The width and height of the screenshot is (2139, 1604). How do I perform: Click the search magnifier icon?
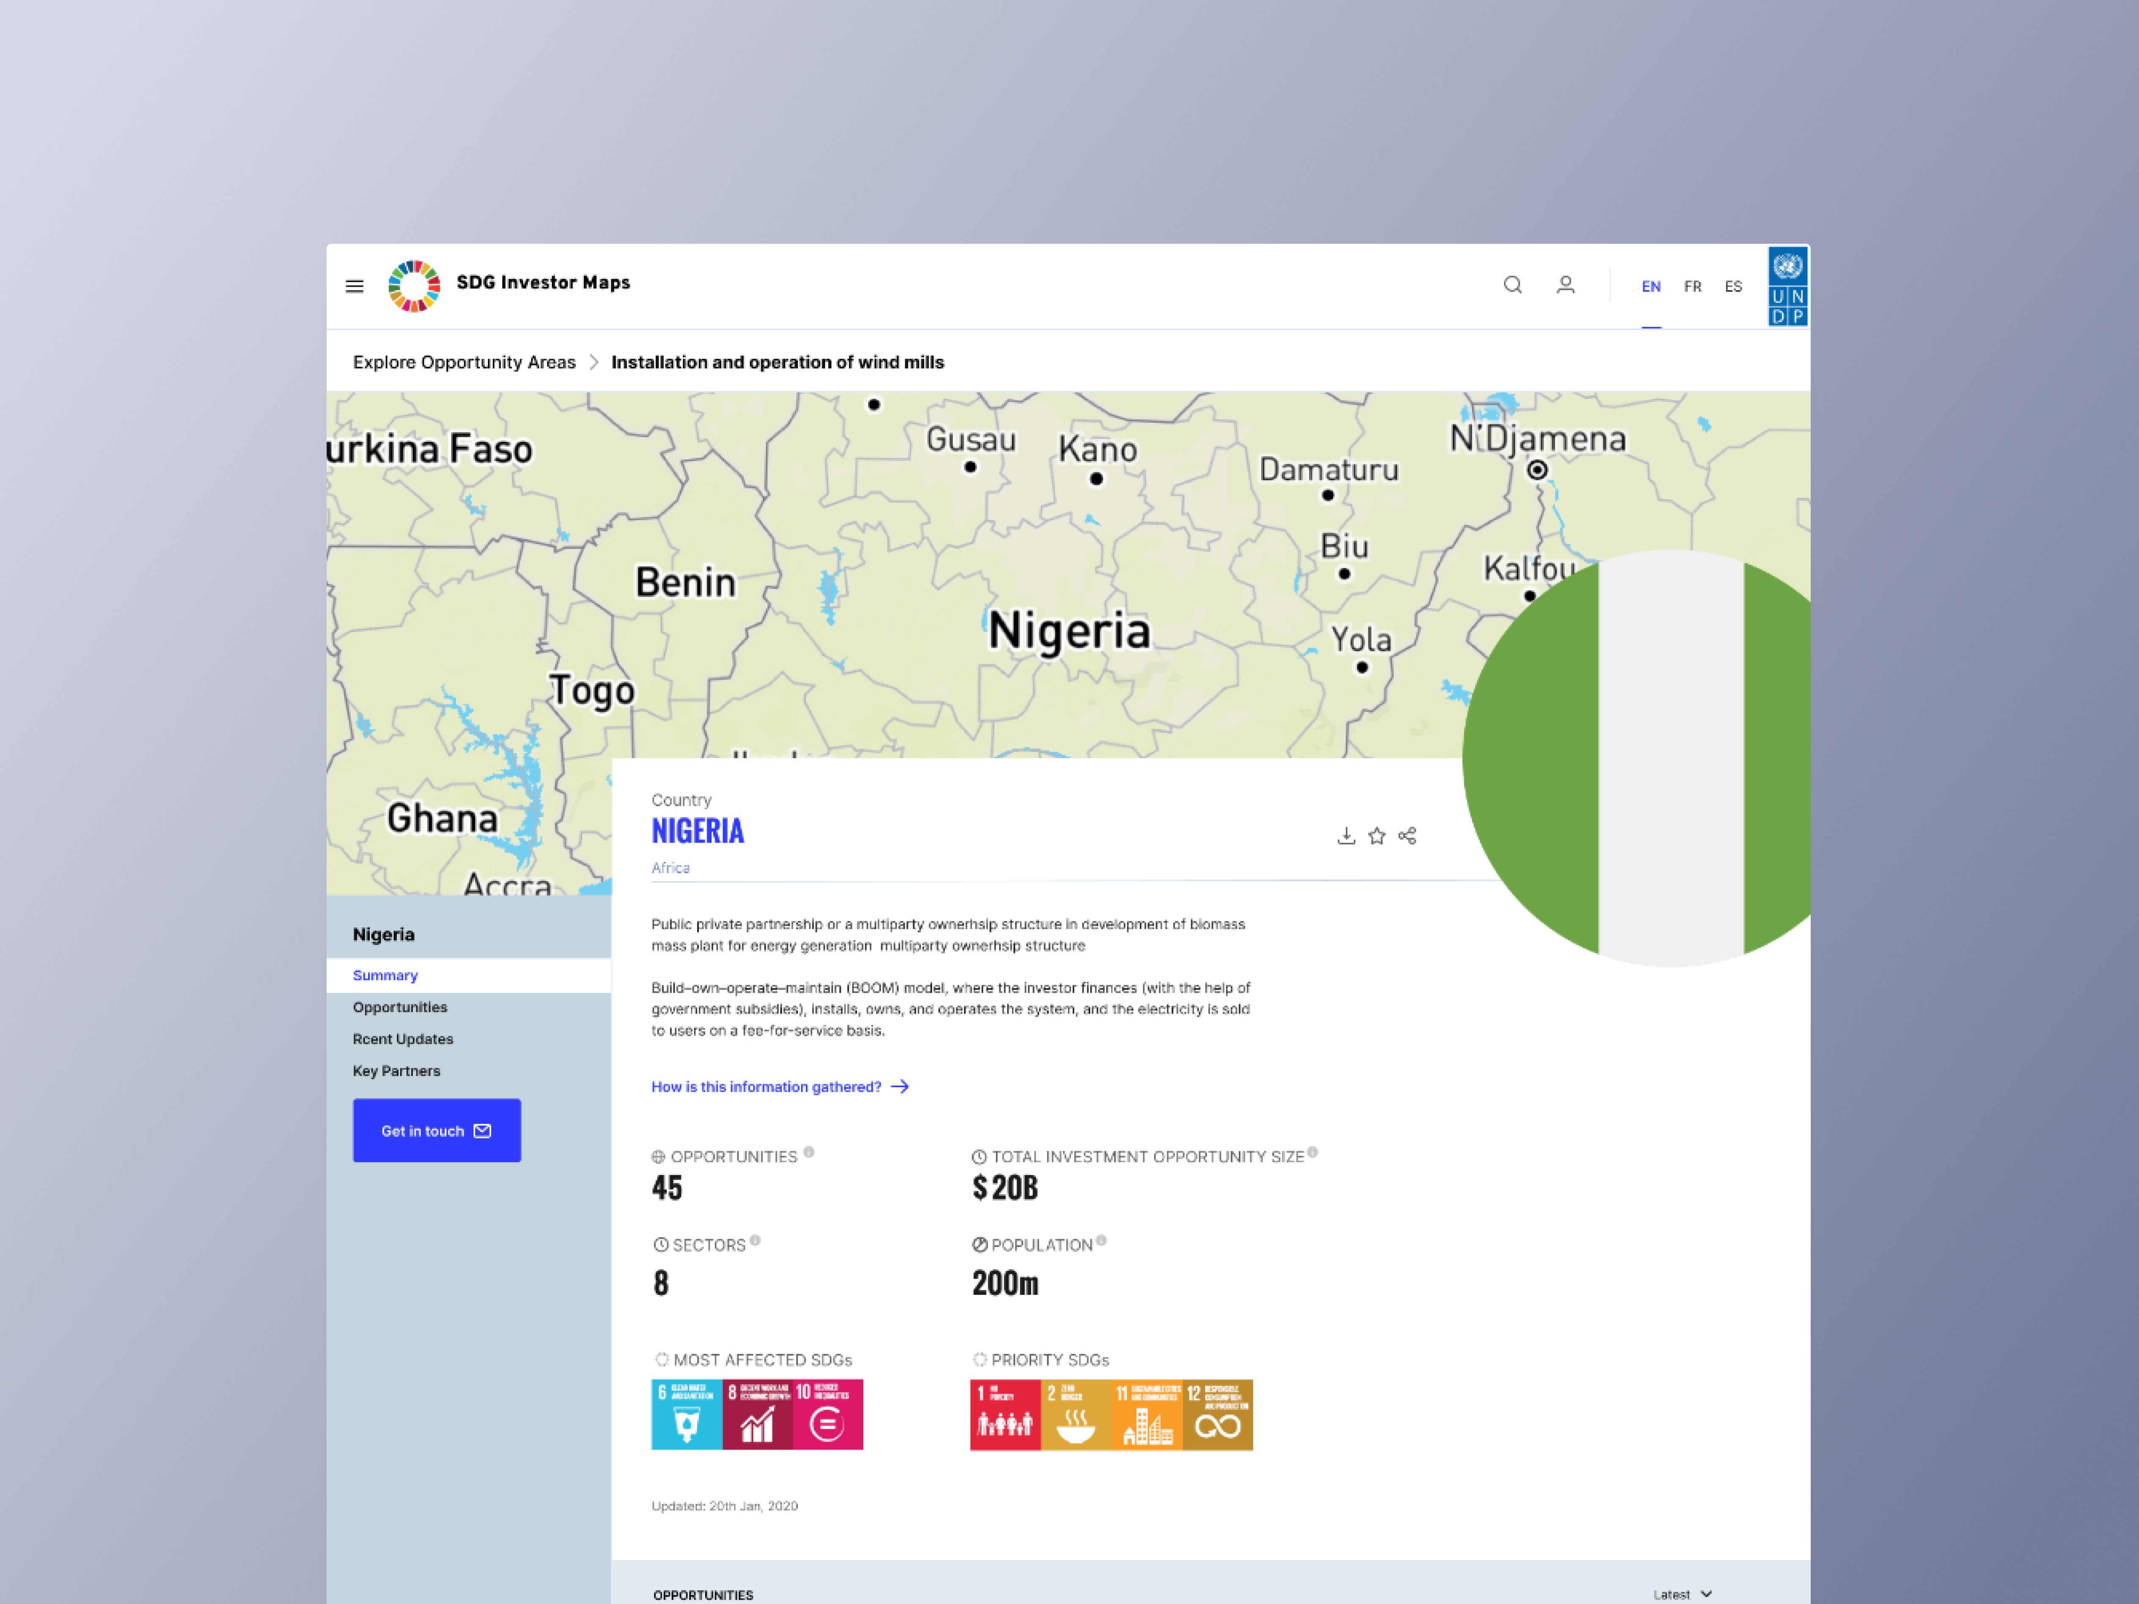click(x=1512, y=285)
